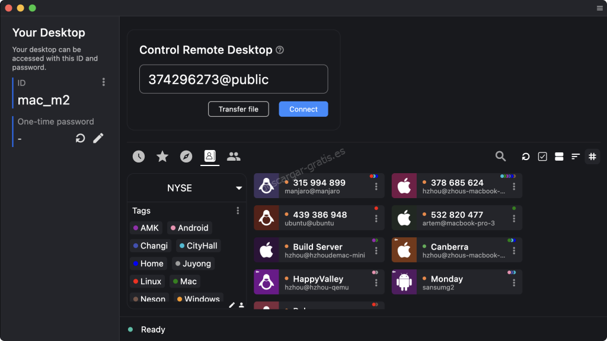Viewport: 607px width, 341px height.
Task: Click the Transfer file button
Action: click(x=238, y=109)
